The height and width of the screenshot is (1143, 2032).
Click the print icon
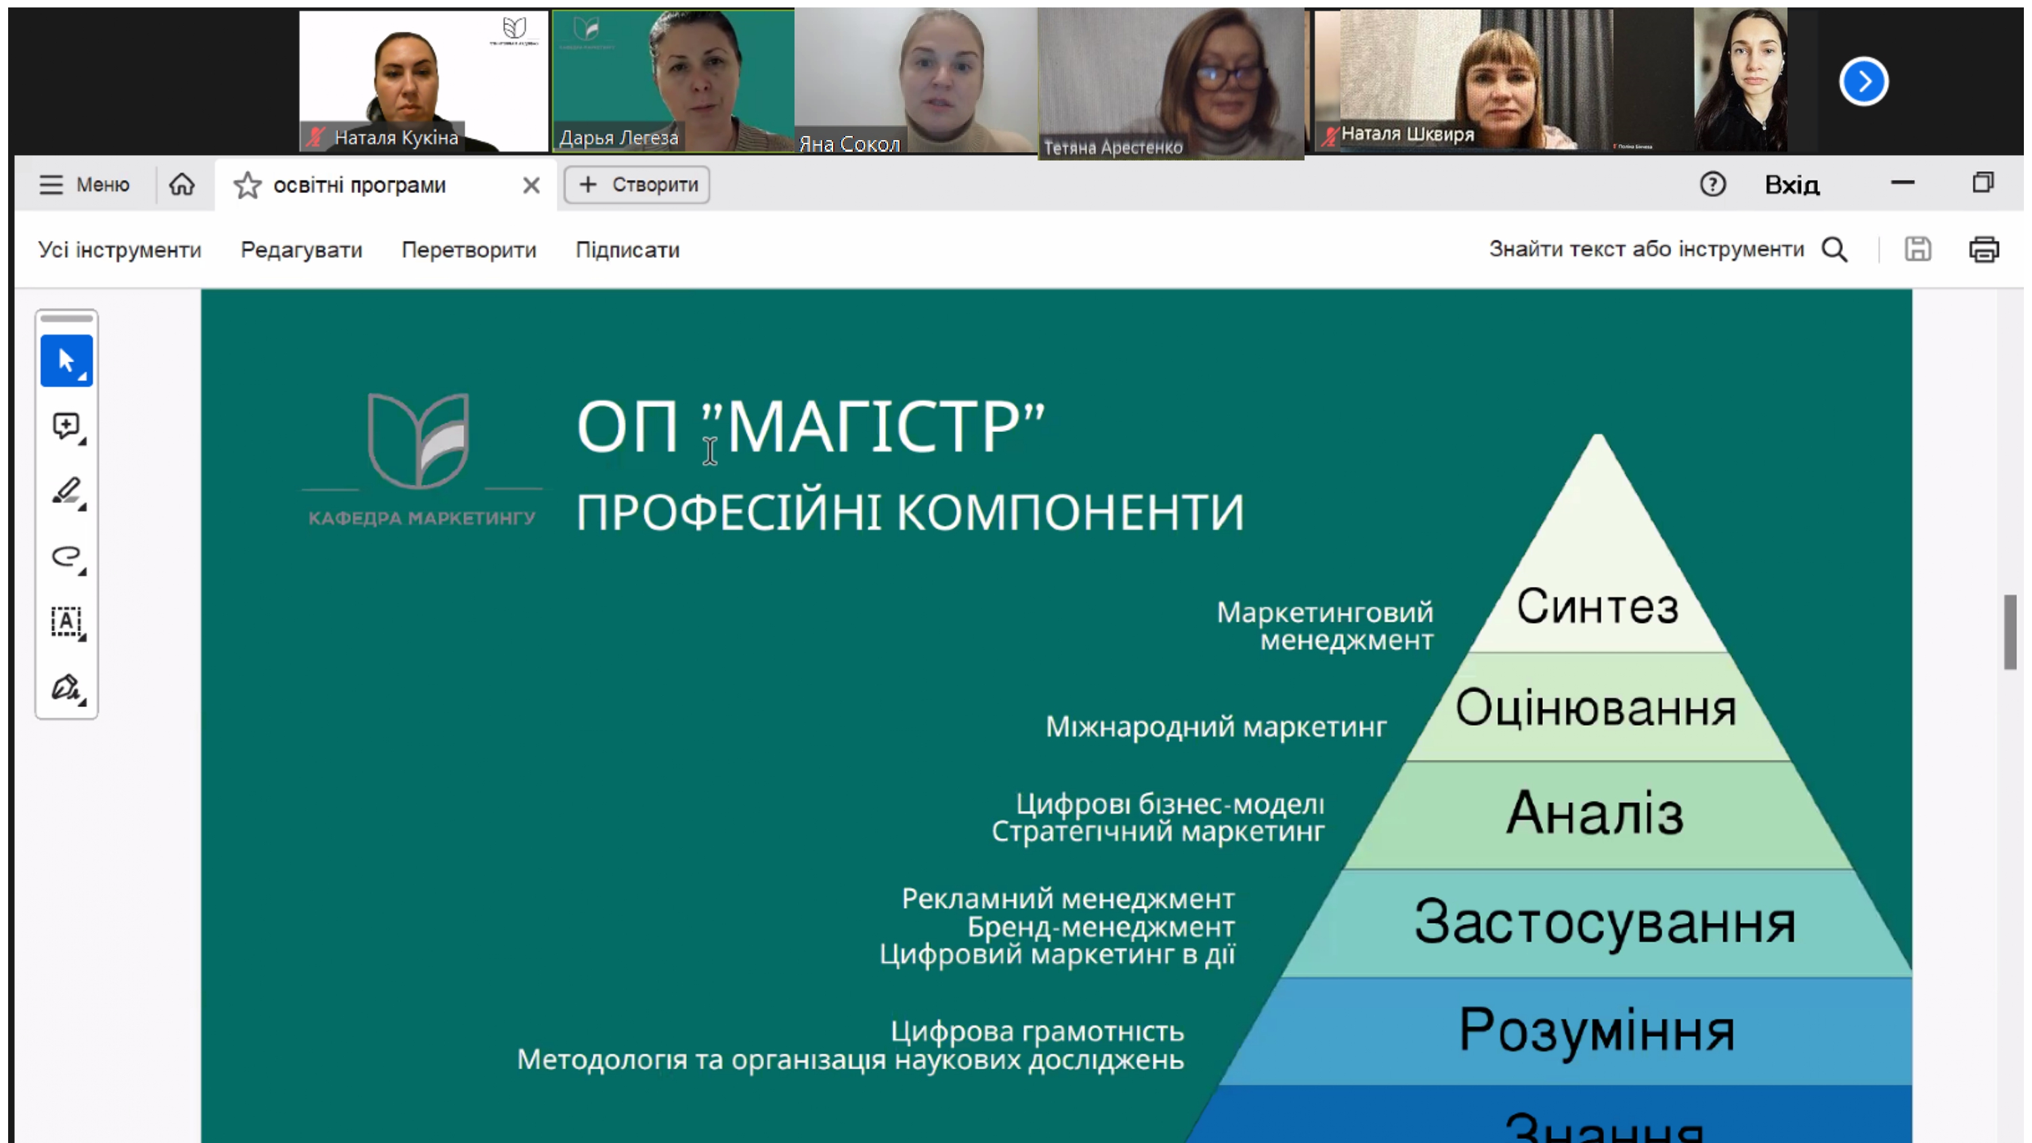coord(1983,249)
